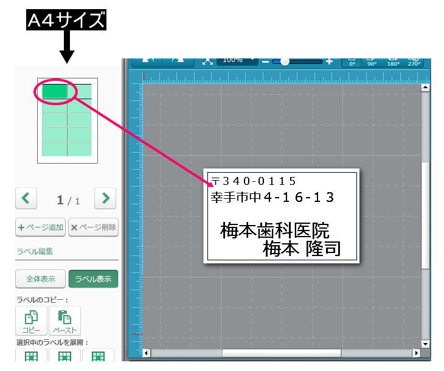
Task: Select the highlighted top-left label in thumbnail
Action: coord(55,91)
